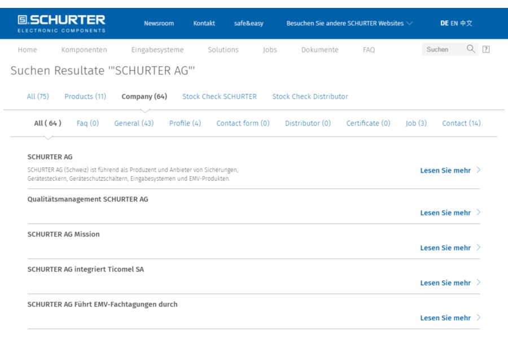Open SCHURTER AG Führt EMV-Fachtagungen durch title
This screenshot has height=339, width=508.
(x=102, y=305)
